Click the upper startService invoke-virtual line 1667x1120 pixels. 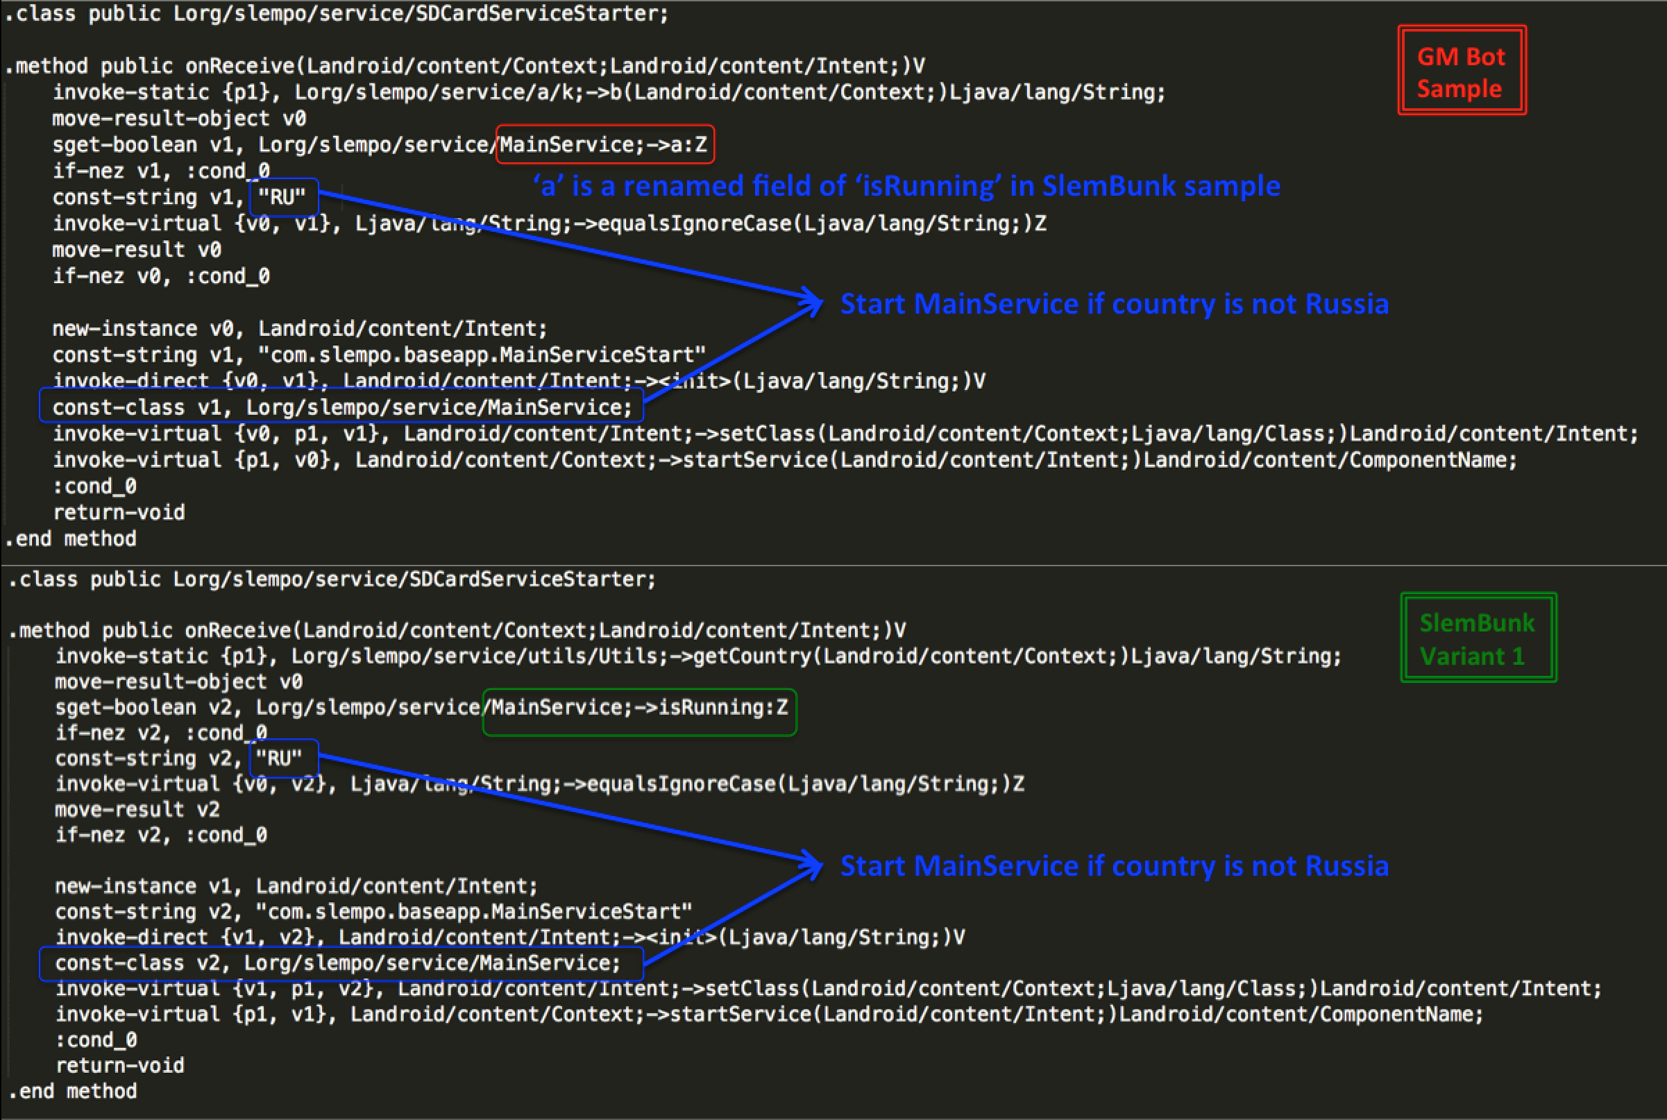click(x=784, y=459)
